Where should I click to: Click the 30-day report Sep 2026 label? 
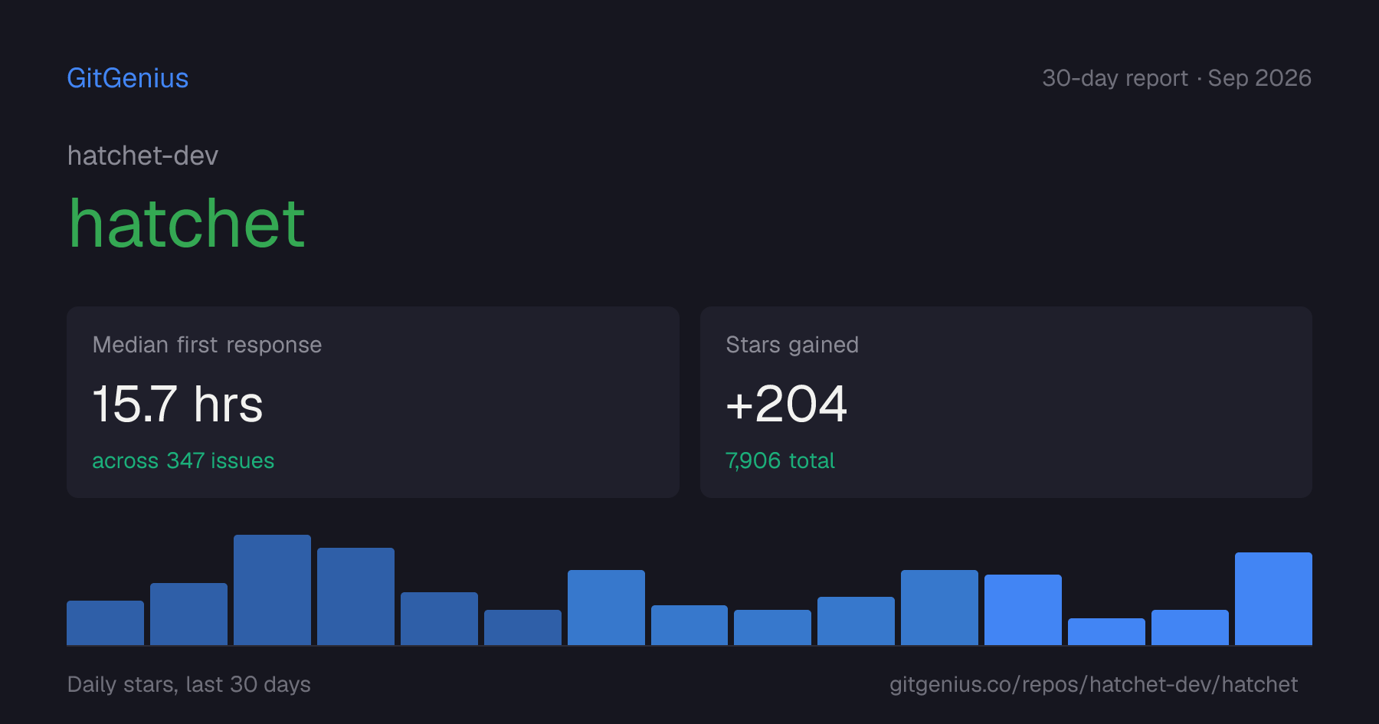[x=1177, y=78]
